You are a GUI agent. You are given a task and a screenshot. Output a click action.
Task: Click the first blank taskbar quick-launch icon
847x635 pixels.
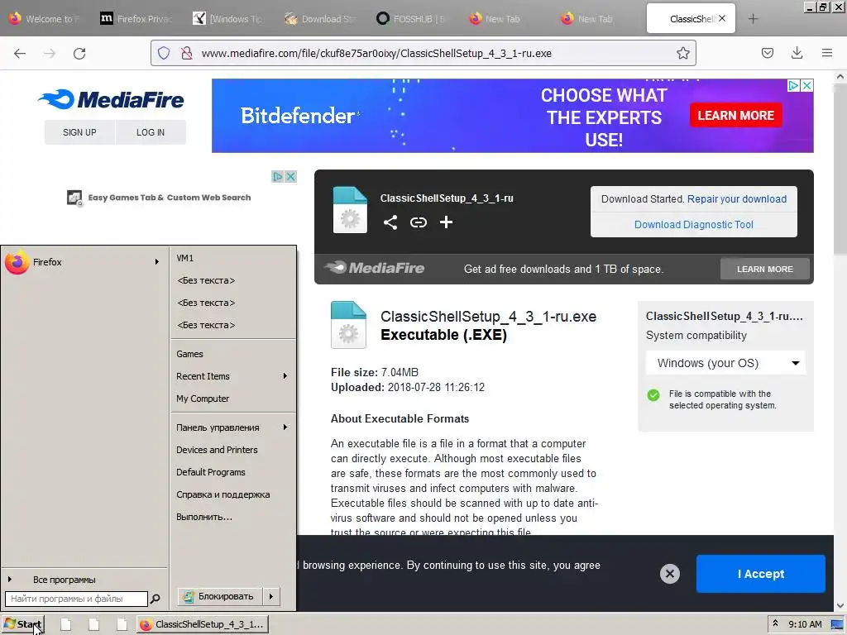coord(66,625)
